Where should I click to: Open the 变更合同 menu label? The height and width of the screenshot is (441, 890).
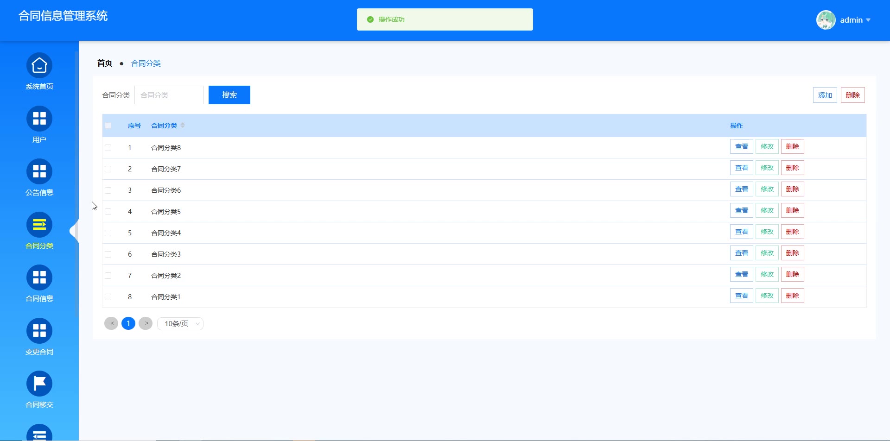coord(39,352)
